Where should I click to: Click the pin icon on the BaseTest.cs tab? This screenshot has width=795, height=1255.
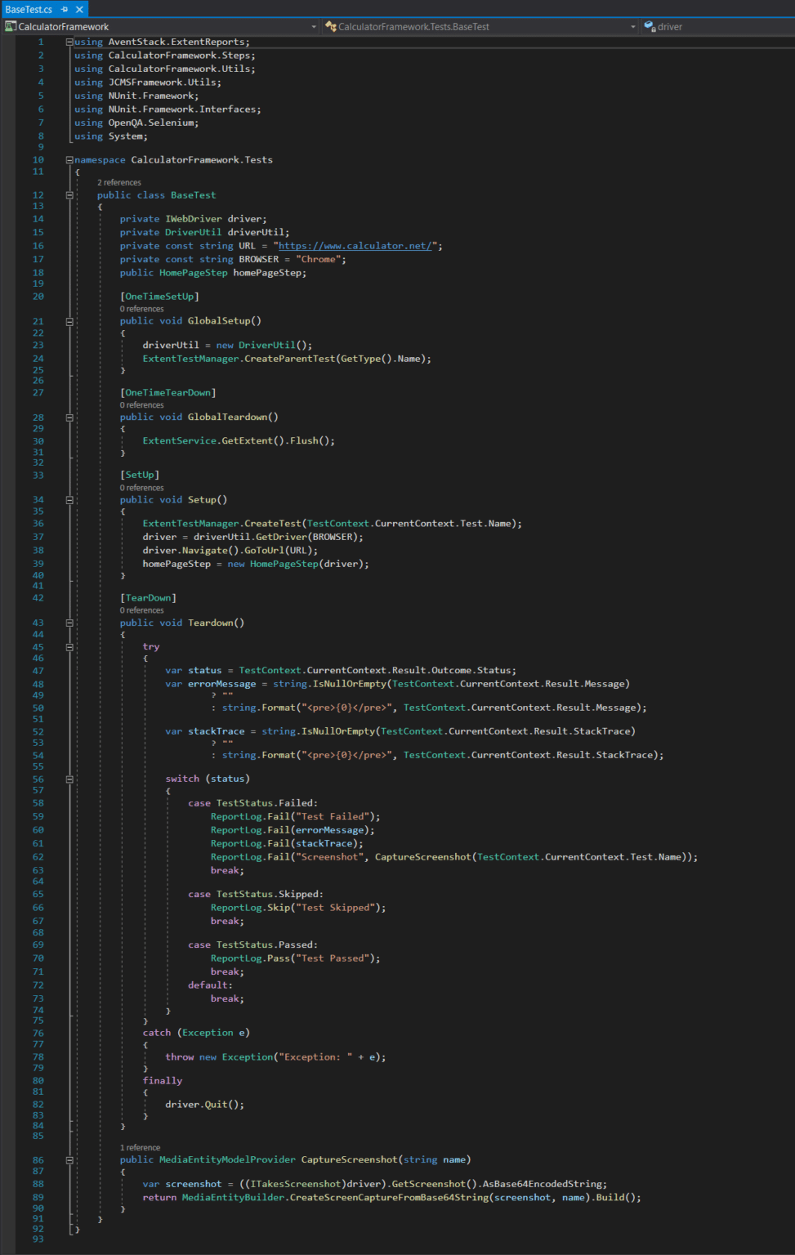[66, 9]
